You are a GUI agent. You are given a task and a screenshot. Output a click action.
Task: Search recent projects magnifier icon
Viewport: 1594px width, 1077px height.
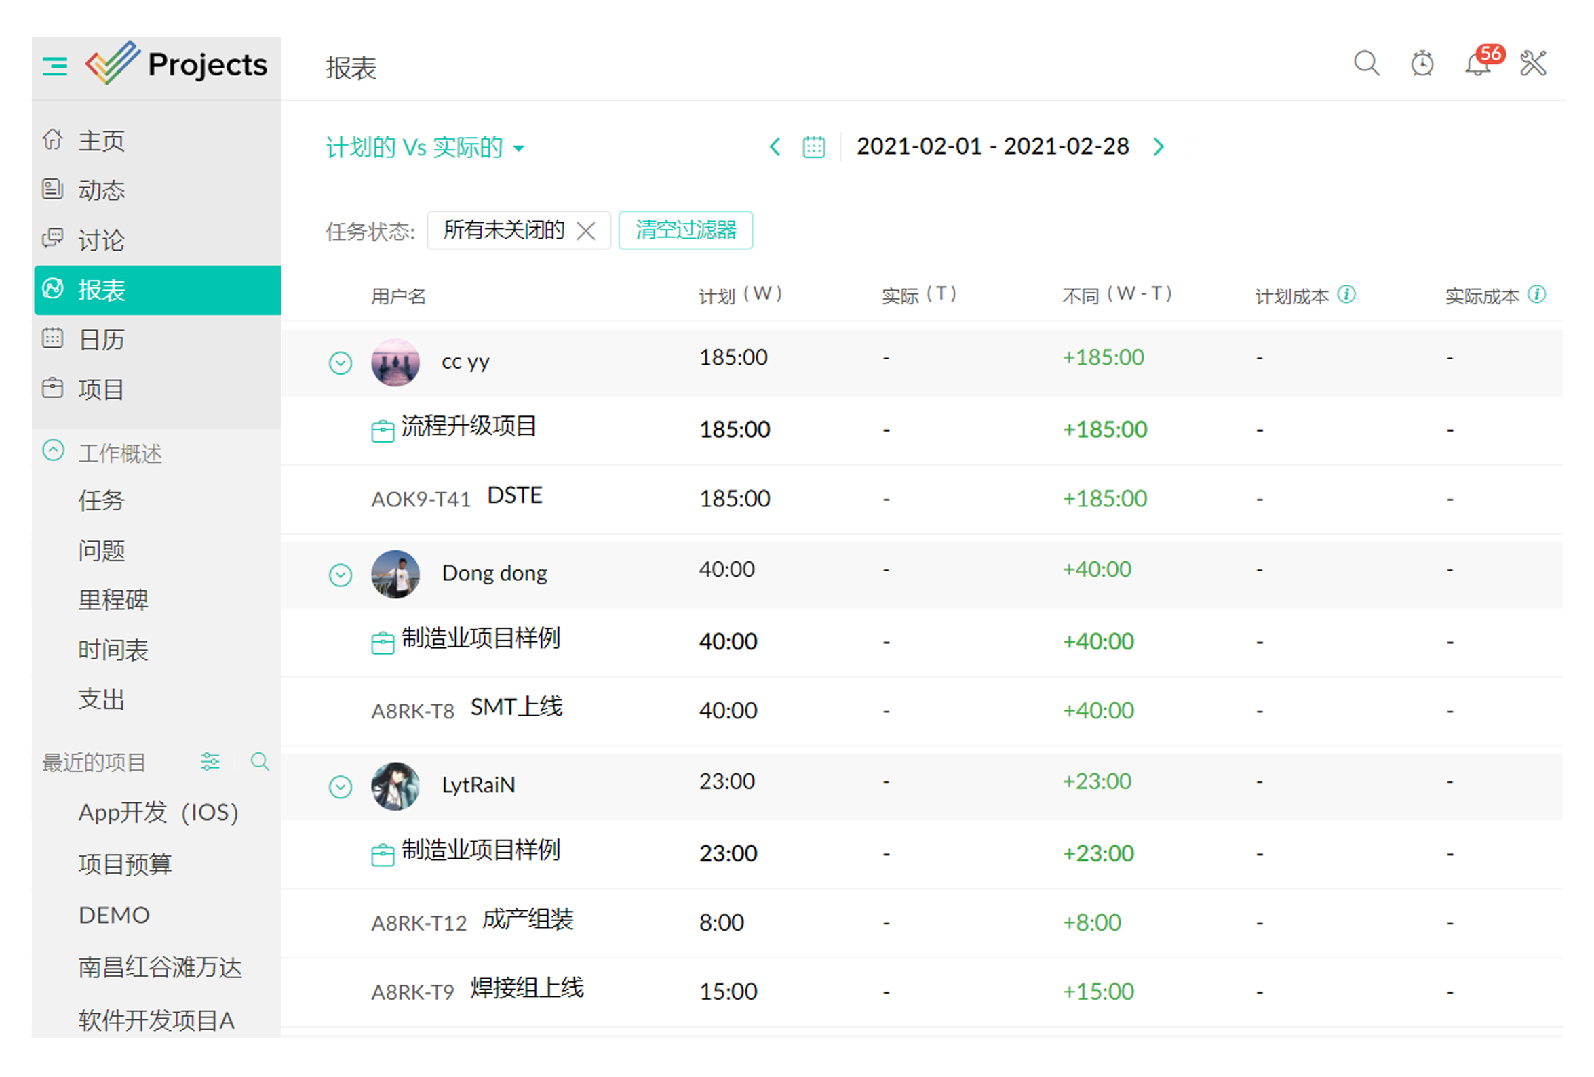click(259, 761)
